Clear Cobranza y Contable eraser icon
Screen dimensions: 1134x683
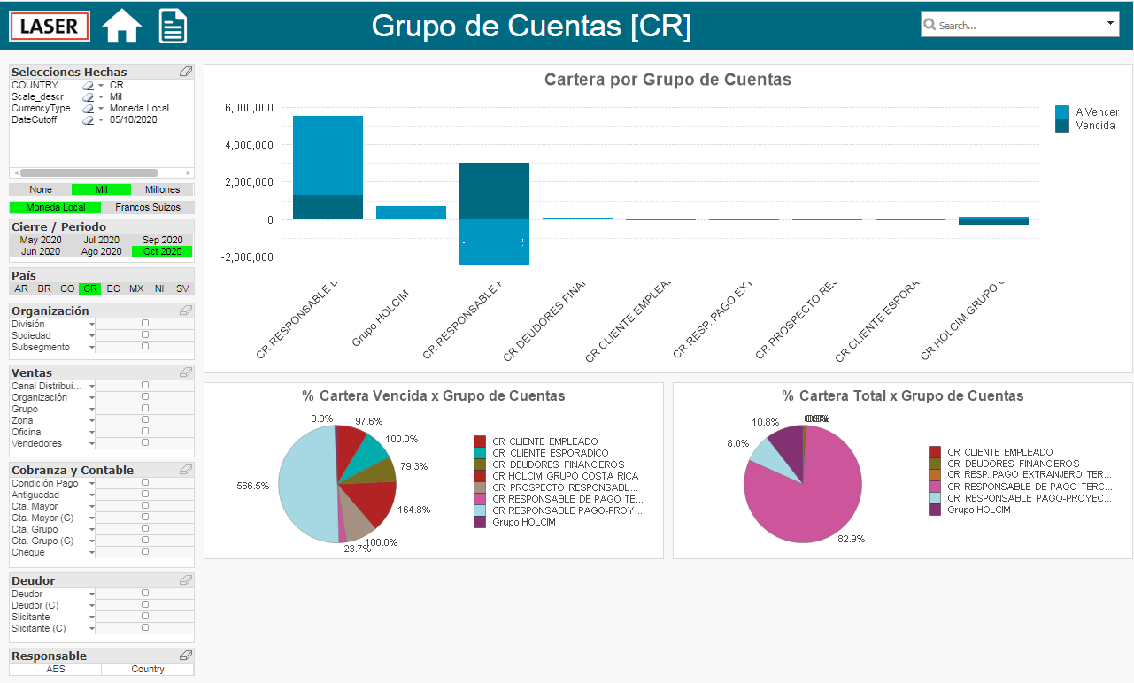[186, 470]
